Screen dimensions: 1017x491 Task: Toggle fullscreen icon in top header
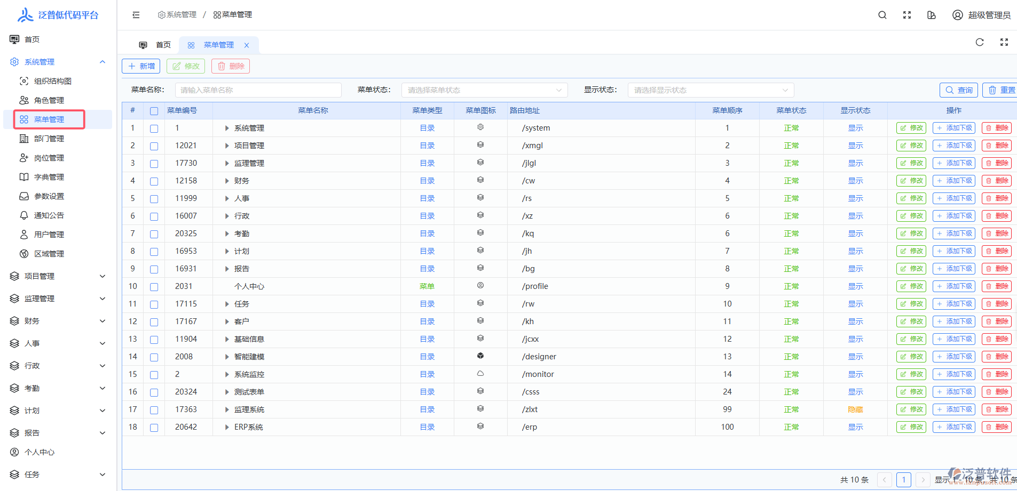pos(907,15)
